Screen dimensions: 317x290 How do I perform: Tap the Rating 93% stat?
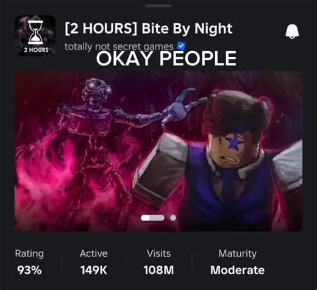click(x=29, y=262)
